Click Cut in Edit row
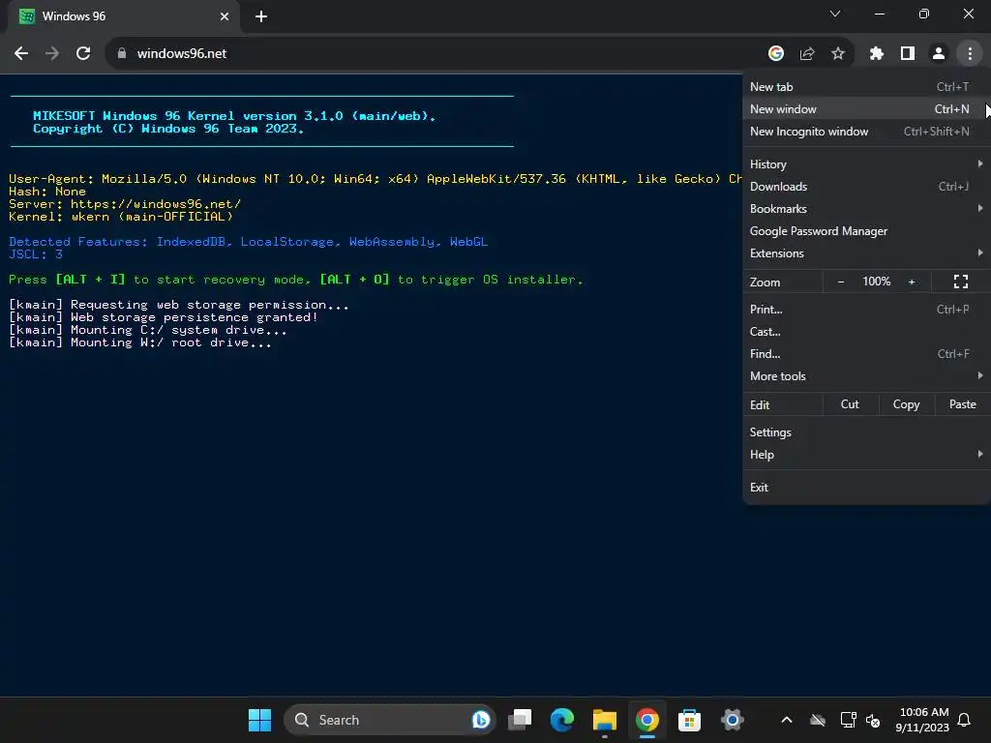The height and width of the screenshot is (743, 991). pyautogui.click(x=850, y=404)
